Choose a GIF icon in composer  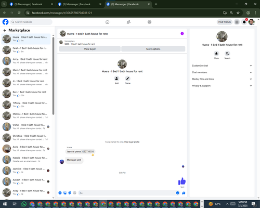(x=74, y=193)
